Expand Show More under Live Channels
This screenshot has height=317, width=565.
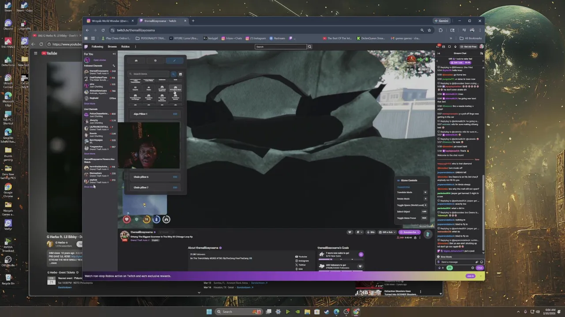90,154
